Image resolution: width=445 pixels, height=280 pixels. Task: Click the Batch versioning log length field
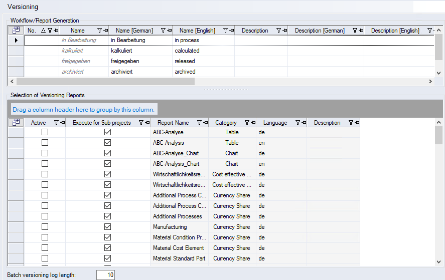[x=105, y=275]
